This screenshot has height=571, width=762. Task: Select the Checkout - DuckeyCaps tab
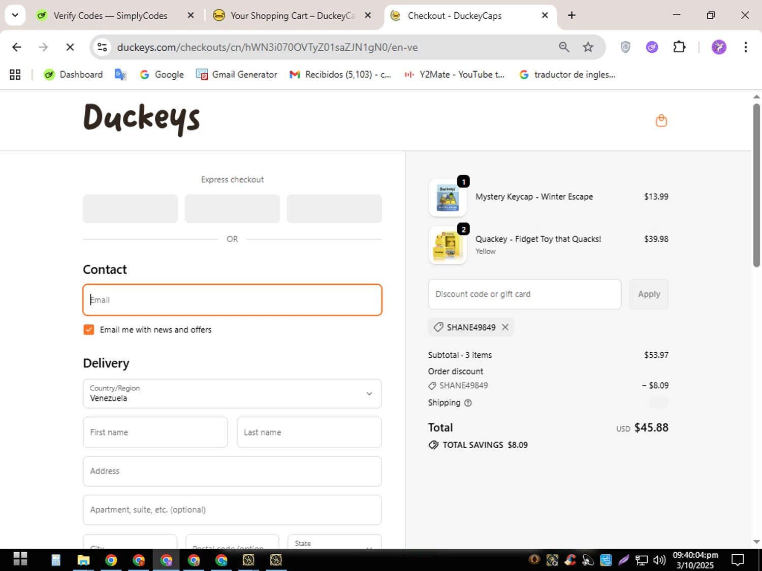tap(455, 16)
